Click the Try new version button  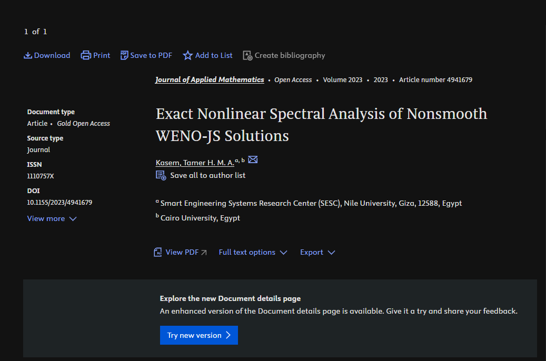click(x=199, y=335)
